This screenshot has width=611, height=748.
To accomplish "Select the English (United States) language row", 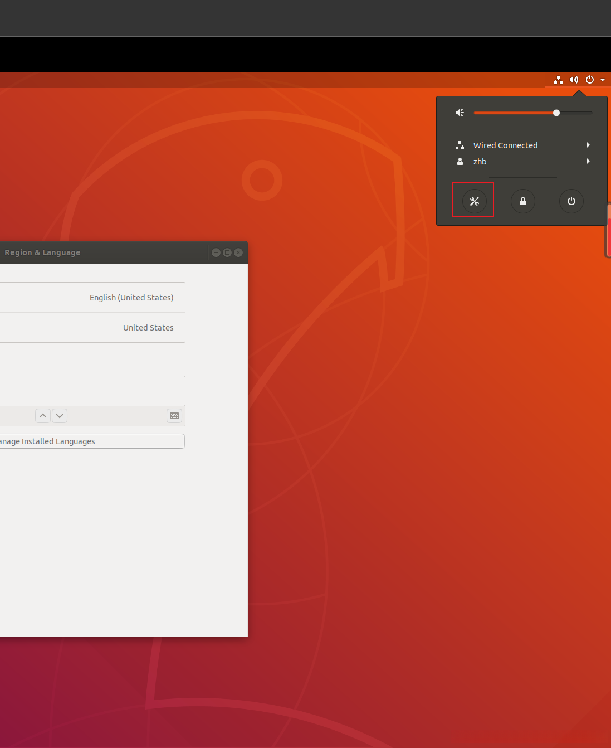I will 92,298.
